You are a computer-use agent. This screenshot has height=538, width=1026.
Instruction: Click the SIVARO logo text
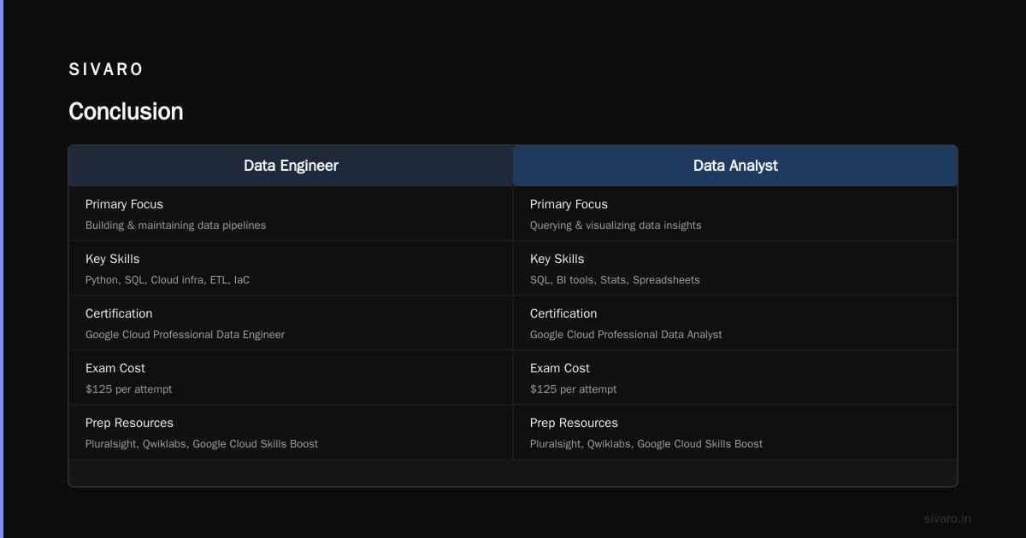pyautogui.click(x=106, y=70)
